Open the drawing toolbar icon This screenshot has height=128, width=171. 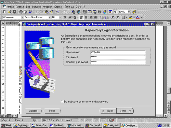(104, 12)
